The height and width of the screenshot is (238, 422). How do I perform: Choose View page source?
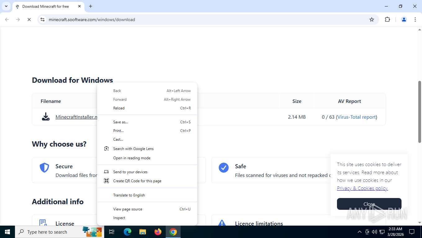(x=147, y=209)
